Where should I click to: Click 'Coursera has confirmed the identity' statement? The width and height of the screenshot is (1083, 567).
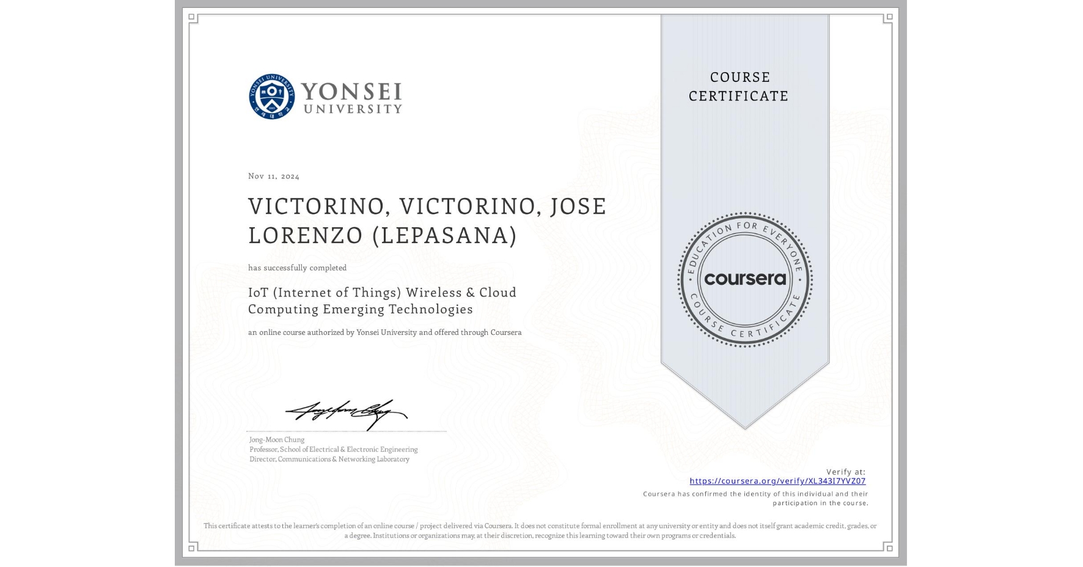[755, 499]
